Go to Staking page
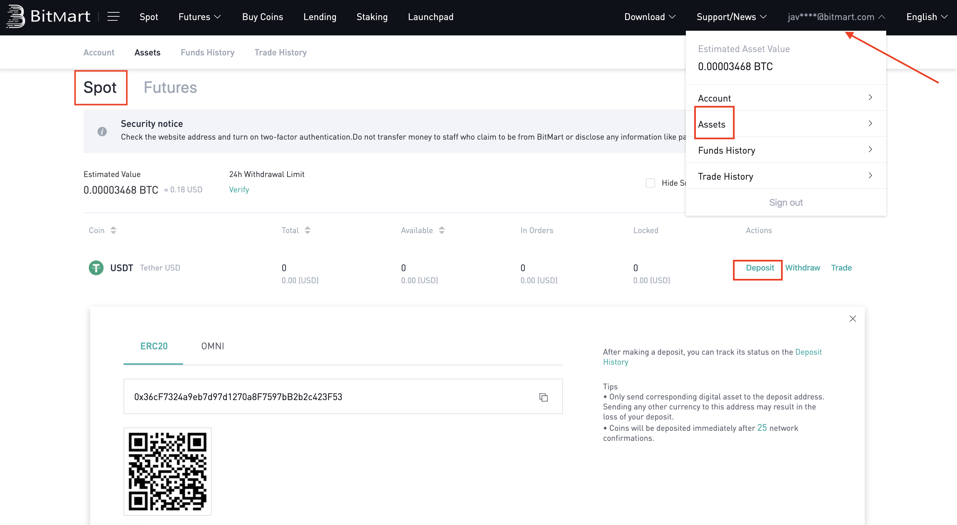Image resolution: width=957 pixels, height=525 pixels. (x=372, y=17)
